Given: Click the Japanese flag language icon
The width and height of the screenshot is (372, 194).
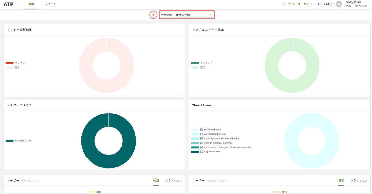Looking at the screenshot, I should [319, 4].
